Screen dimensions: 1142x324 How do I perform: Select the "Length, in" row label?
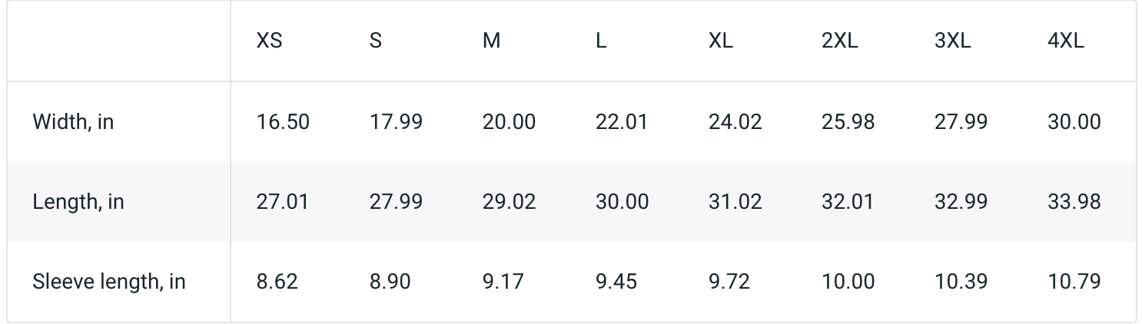pyautogui.click(x=78, y=202)
